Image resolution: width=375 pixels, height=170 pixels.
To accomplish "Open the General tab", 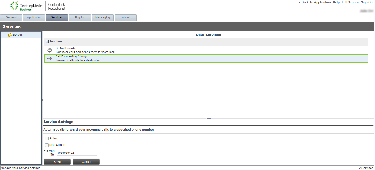I will click(11, 17).
